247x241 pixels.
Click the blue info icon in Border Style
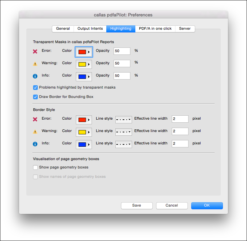(35, 144)
